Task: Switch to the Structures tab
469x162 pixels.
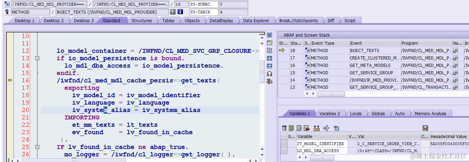Action: click(x=141, y=20)
